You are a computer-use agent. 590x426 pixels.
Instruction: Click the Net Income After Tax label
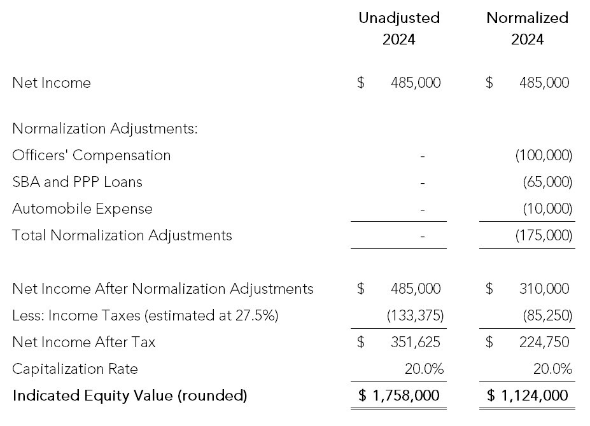83,342
